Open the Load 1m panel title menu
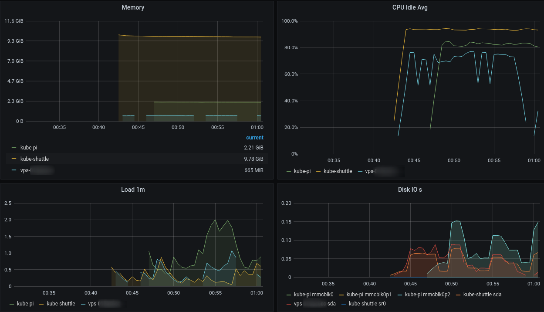 click(133, 189)
